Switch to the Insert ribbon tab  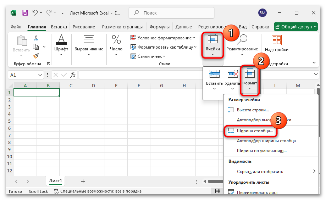point(59,27)
